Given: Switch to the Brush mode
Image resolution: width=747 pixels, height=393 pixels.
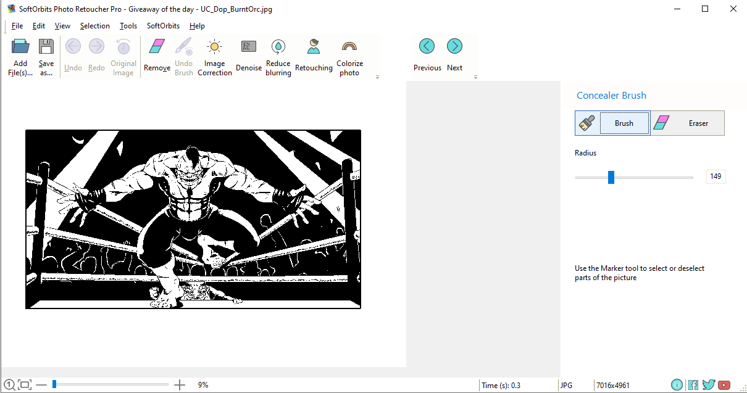Looking at the screenshot, I should point(612,123).
